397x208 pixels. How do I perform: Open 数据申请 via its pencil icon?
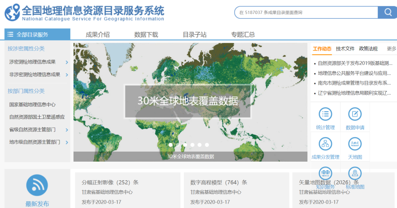pos(355,114)
